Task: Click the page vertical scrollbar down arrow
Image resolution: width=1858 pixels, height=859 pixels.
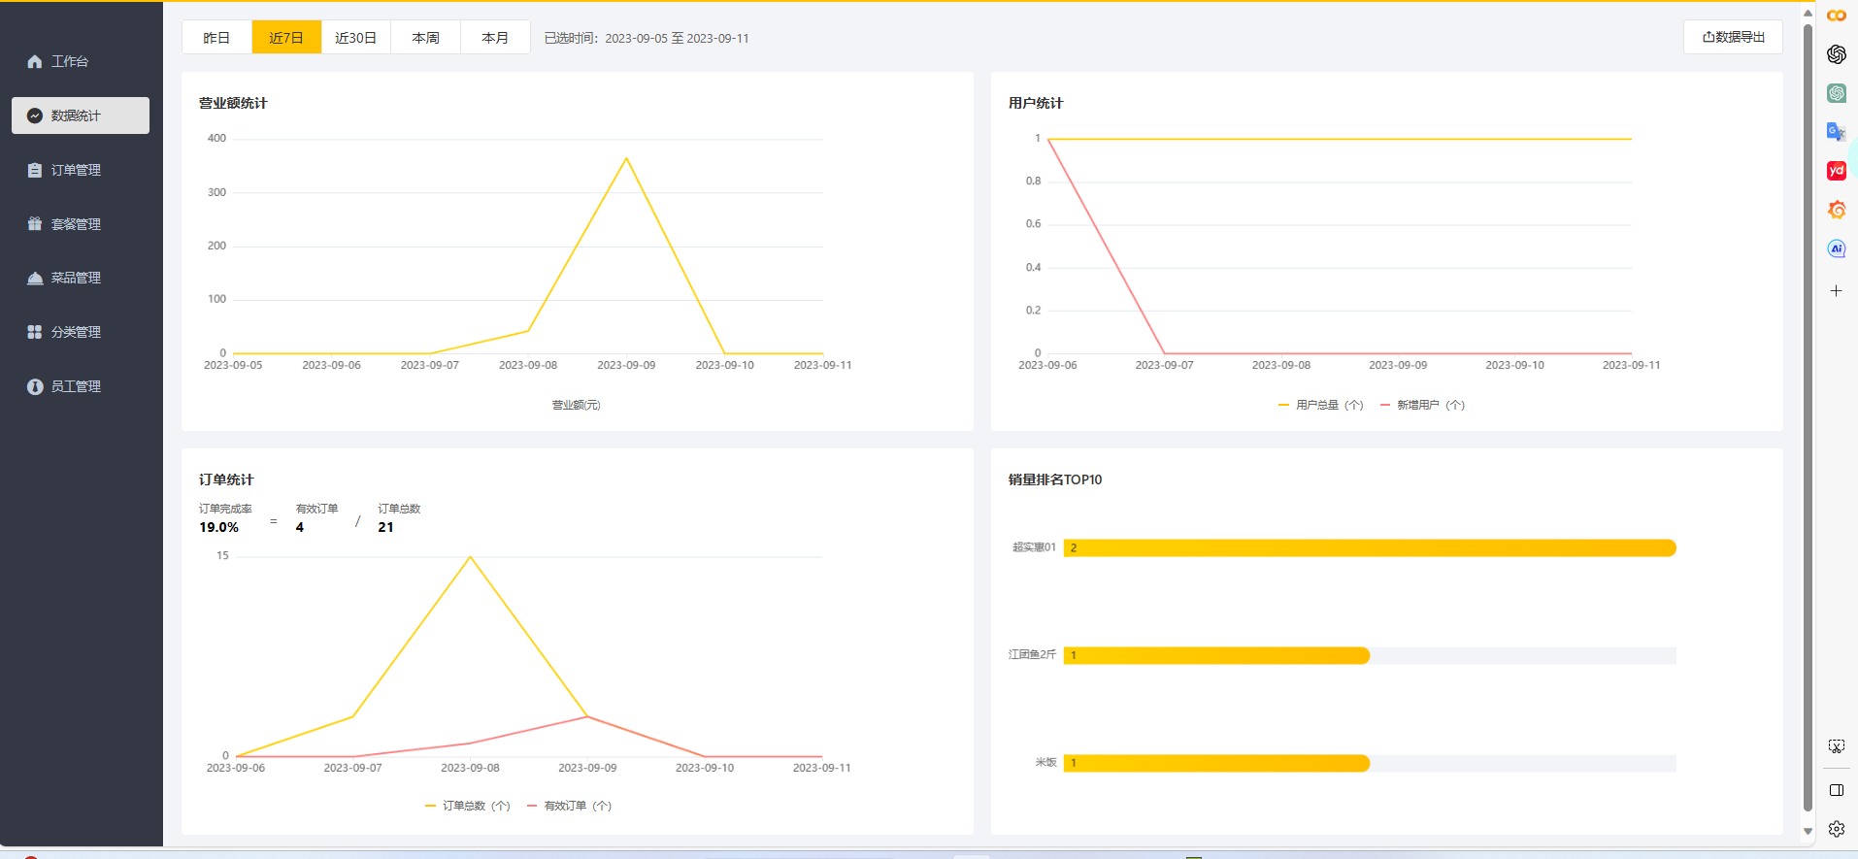Action: (1808, 831)
